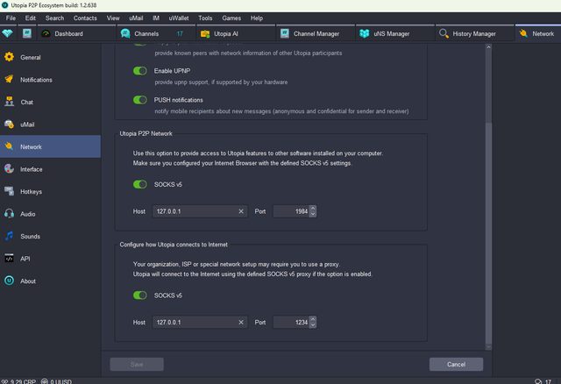Open the uMail menu

tap(136, 18)
